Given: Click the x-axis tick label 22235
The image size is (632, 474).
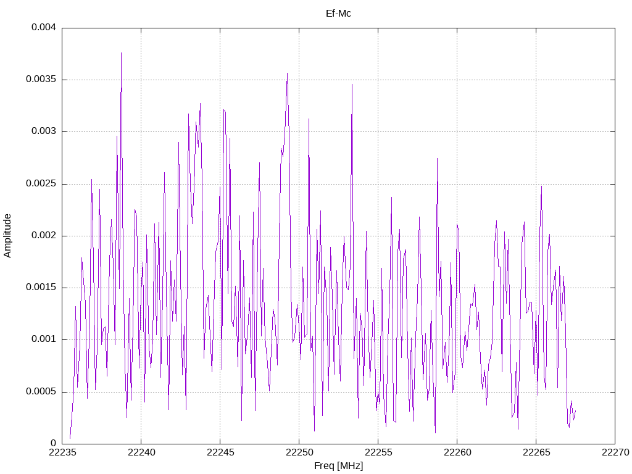Looking at the screenshot, I should click(62, 452).
